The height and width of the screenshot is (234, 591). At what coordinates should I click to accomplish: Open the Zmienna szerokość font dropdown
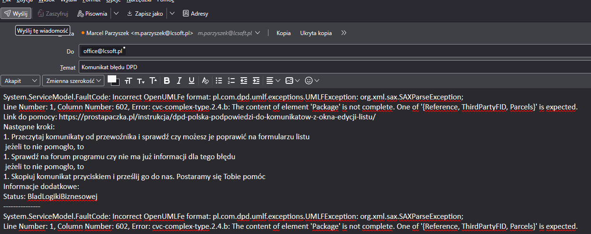pos(73,81)
